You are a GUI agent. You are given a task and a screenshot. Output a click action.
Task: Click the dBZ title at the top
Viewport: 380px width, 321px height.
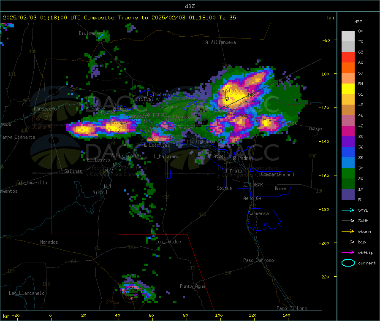[x=190, y=6]
